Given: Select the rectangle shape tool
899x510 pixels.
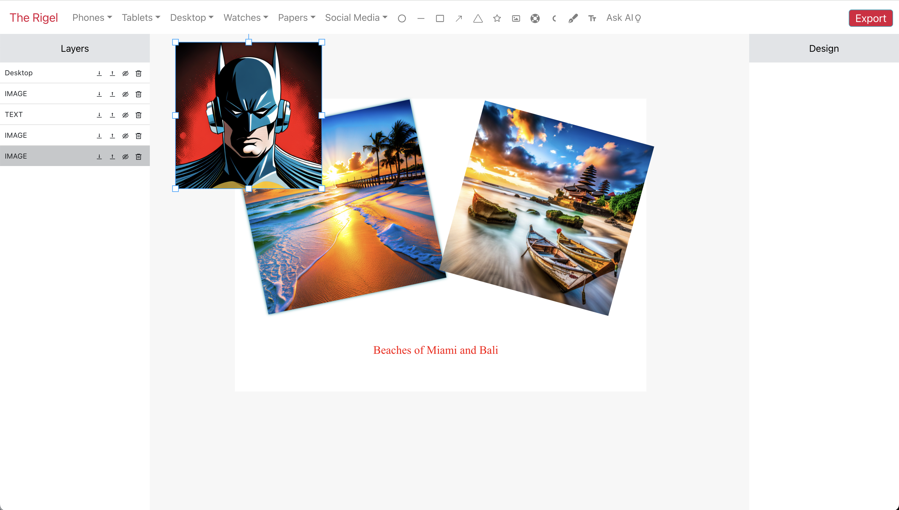Looking at the screenshot, I should tap(440, 18).
